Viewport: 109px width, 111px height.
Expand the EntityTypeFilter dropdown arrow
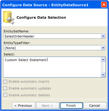103,48
